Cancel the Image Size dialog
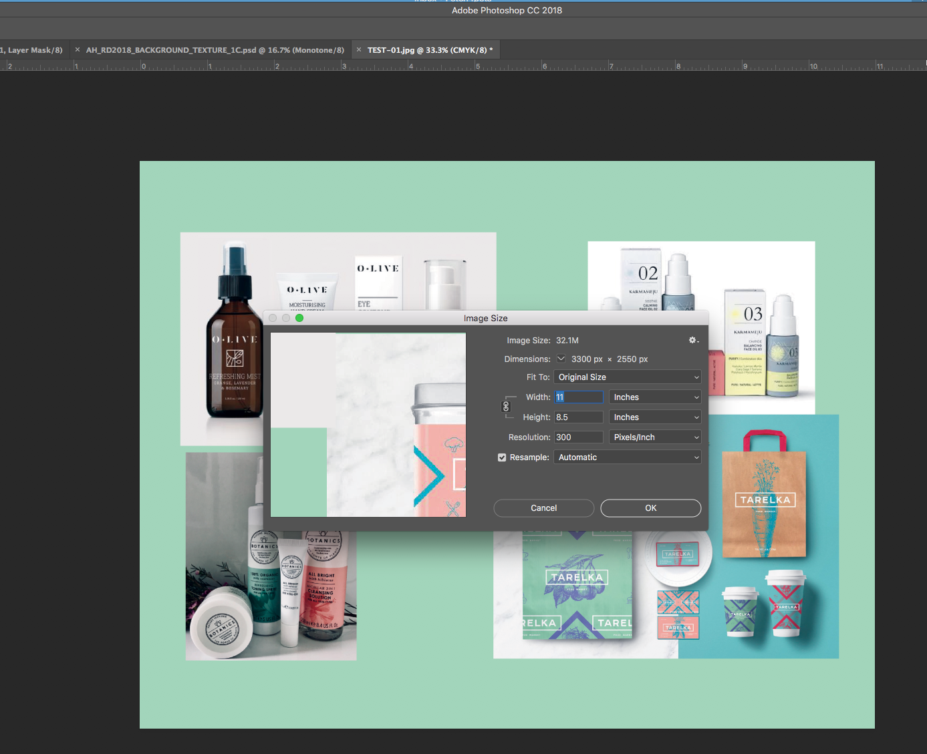 [x=543, y=508]
